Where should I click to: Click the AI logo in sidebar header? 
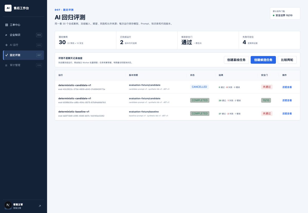pos(8,8)
